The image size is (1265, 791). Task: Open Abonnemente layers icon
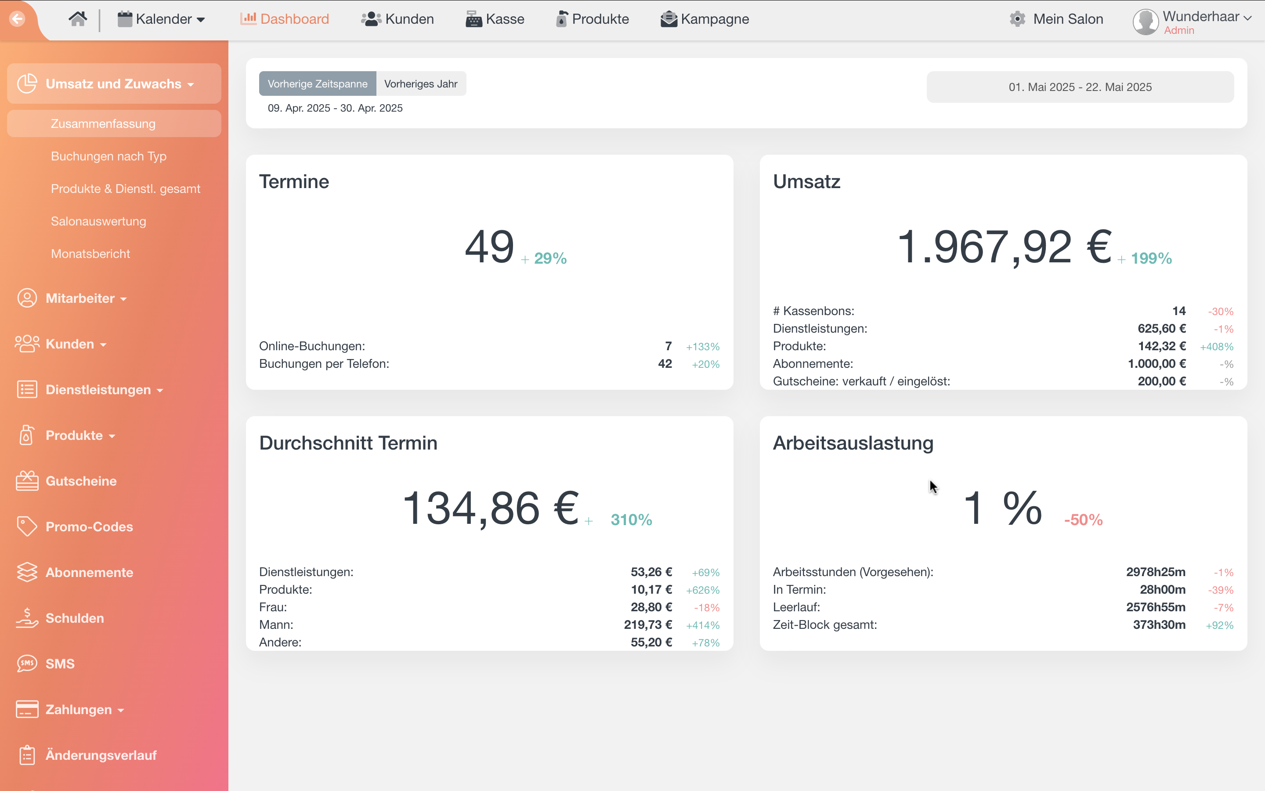pos(27,572)
